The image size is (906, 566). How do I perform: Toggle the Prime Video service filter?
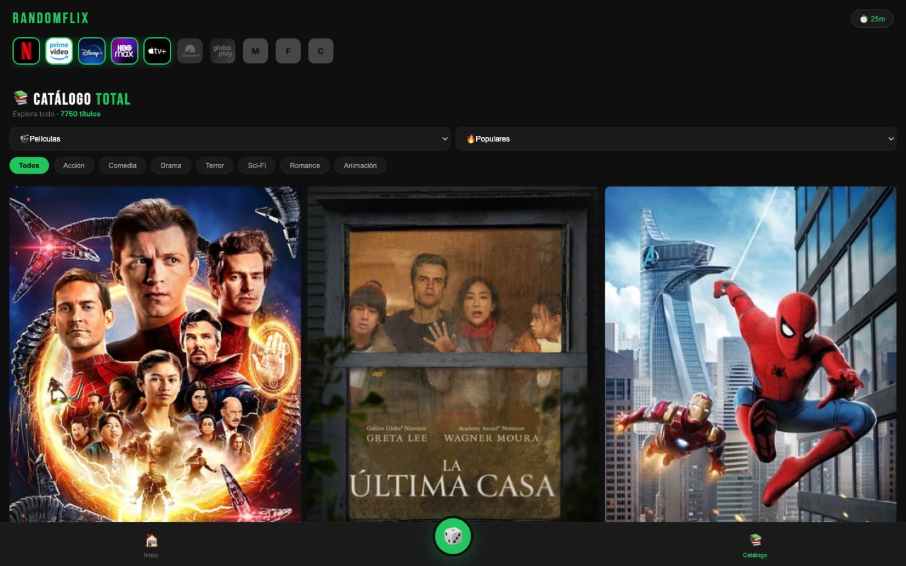pyautogui.click(x=59, y=51)
